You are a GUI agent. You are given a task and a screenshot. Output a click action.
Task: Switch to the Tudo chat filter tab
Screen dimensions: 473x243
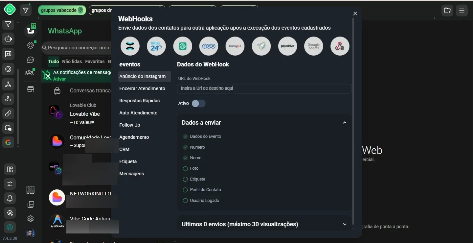coord(54,61)
